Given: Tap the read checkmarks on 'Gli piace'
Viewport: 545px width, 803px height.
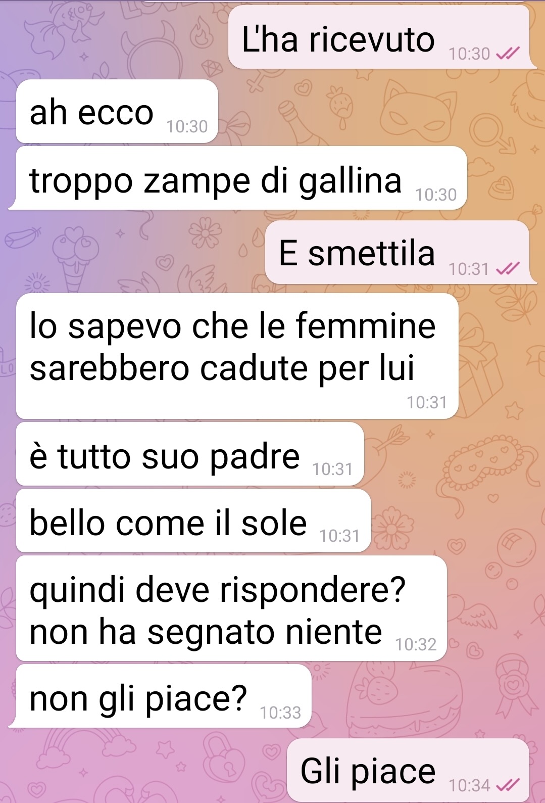Looking at the screenshot, I should click(508, 785).
